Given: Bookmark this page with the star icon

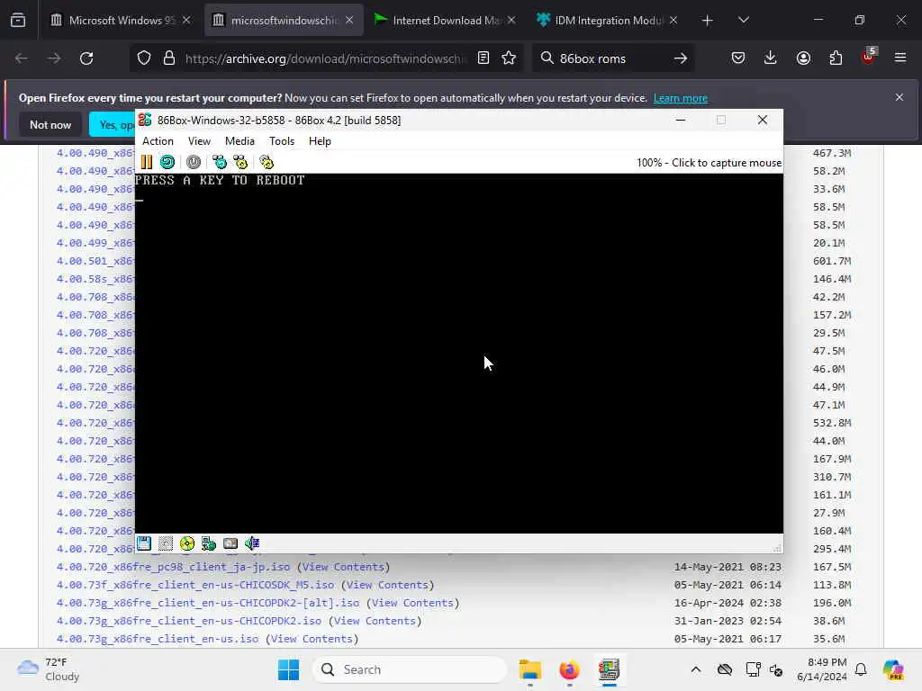Looking at the screenshot, I should tap(509, 58).
